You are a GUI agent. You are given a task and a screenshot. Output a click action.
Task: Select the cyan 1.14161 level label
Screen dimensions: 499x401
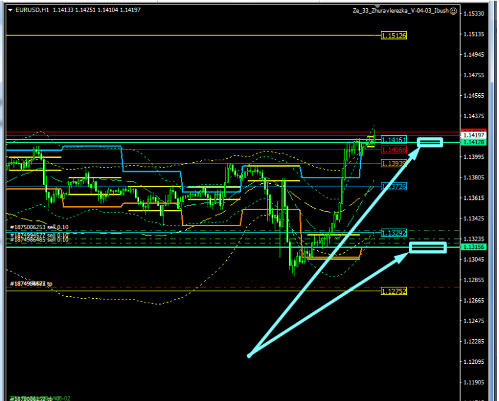[394, 139]
